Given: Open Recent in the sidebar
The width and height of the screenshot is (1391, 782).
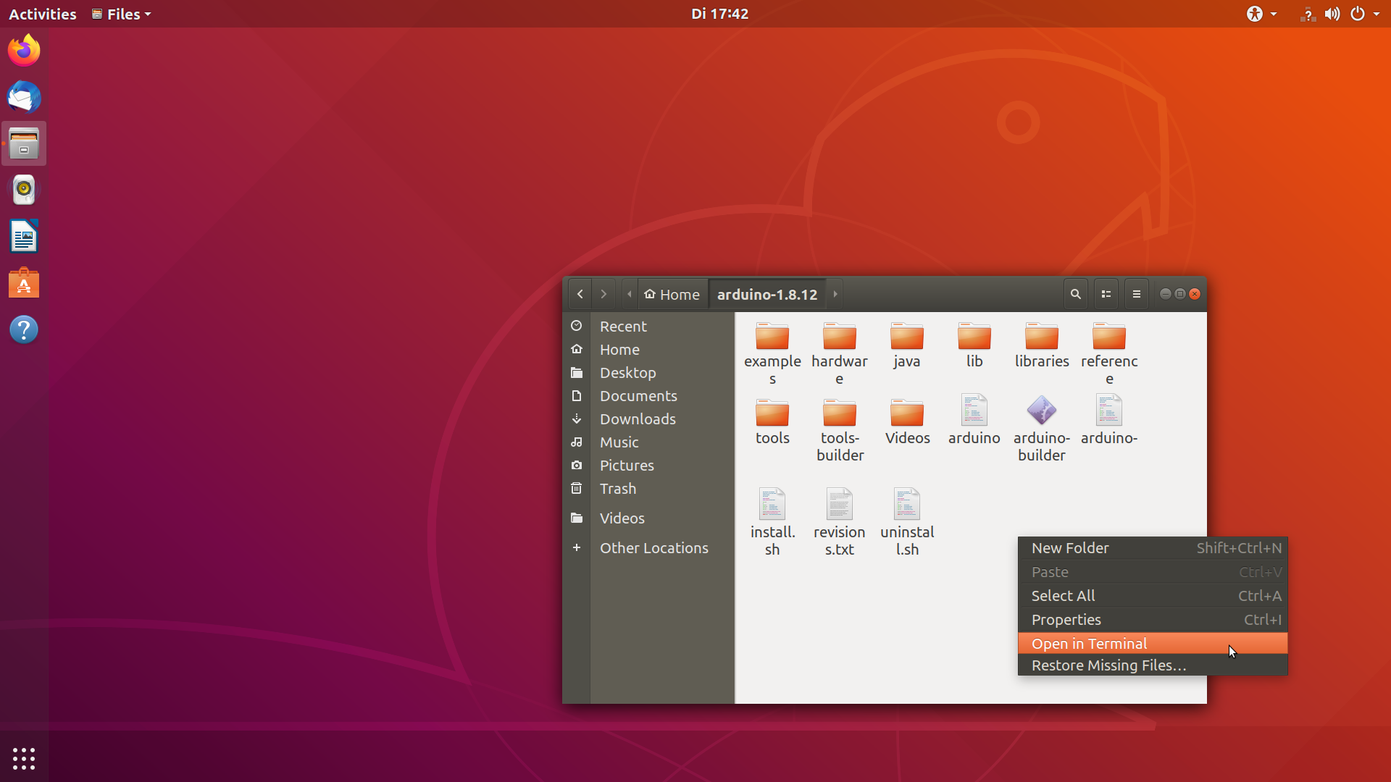Looking at the screenshot, I should 648,326.
